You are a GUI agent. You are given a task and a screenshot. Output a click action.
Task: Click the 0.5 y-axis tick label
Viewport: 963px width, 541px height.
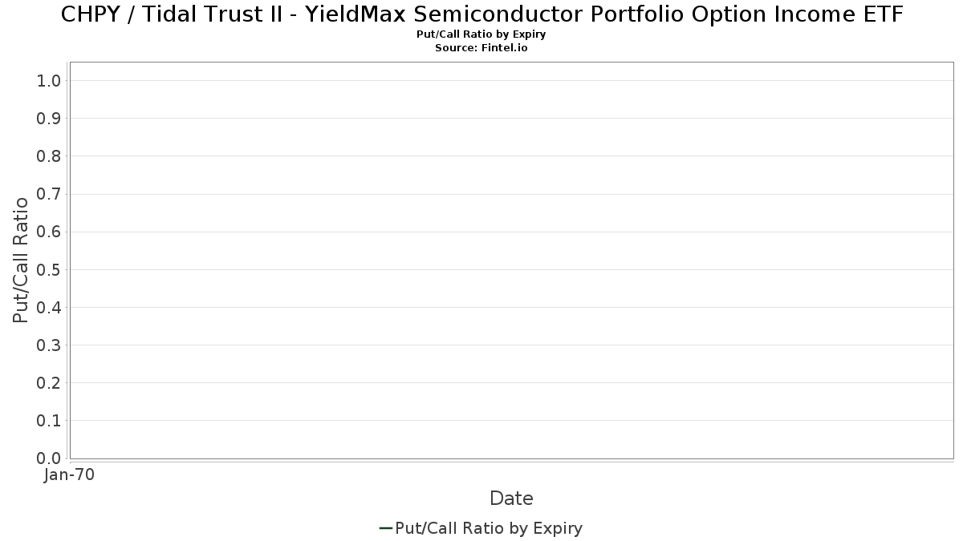49,269
